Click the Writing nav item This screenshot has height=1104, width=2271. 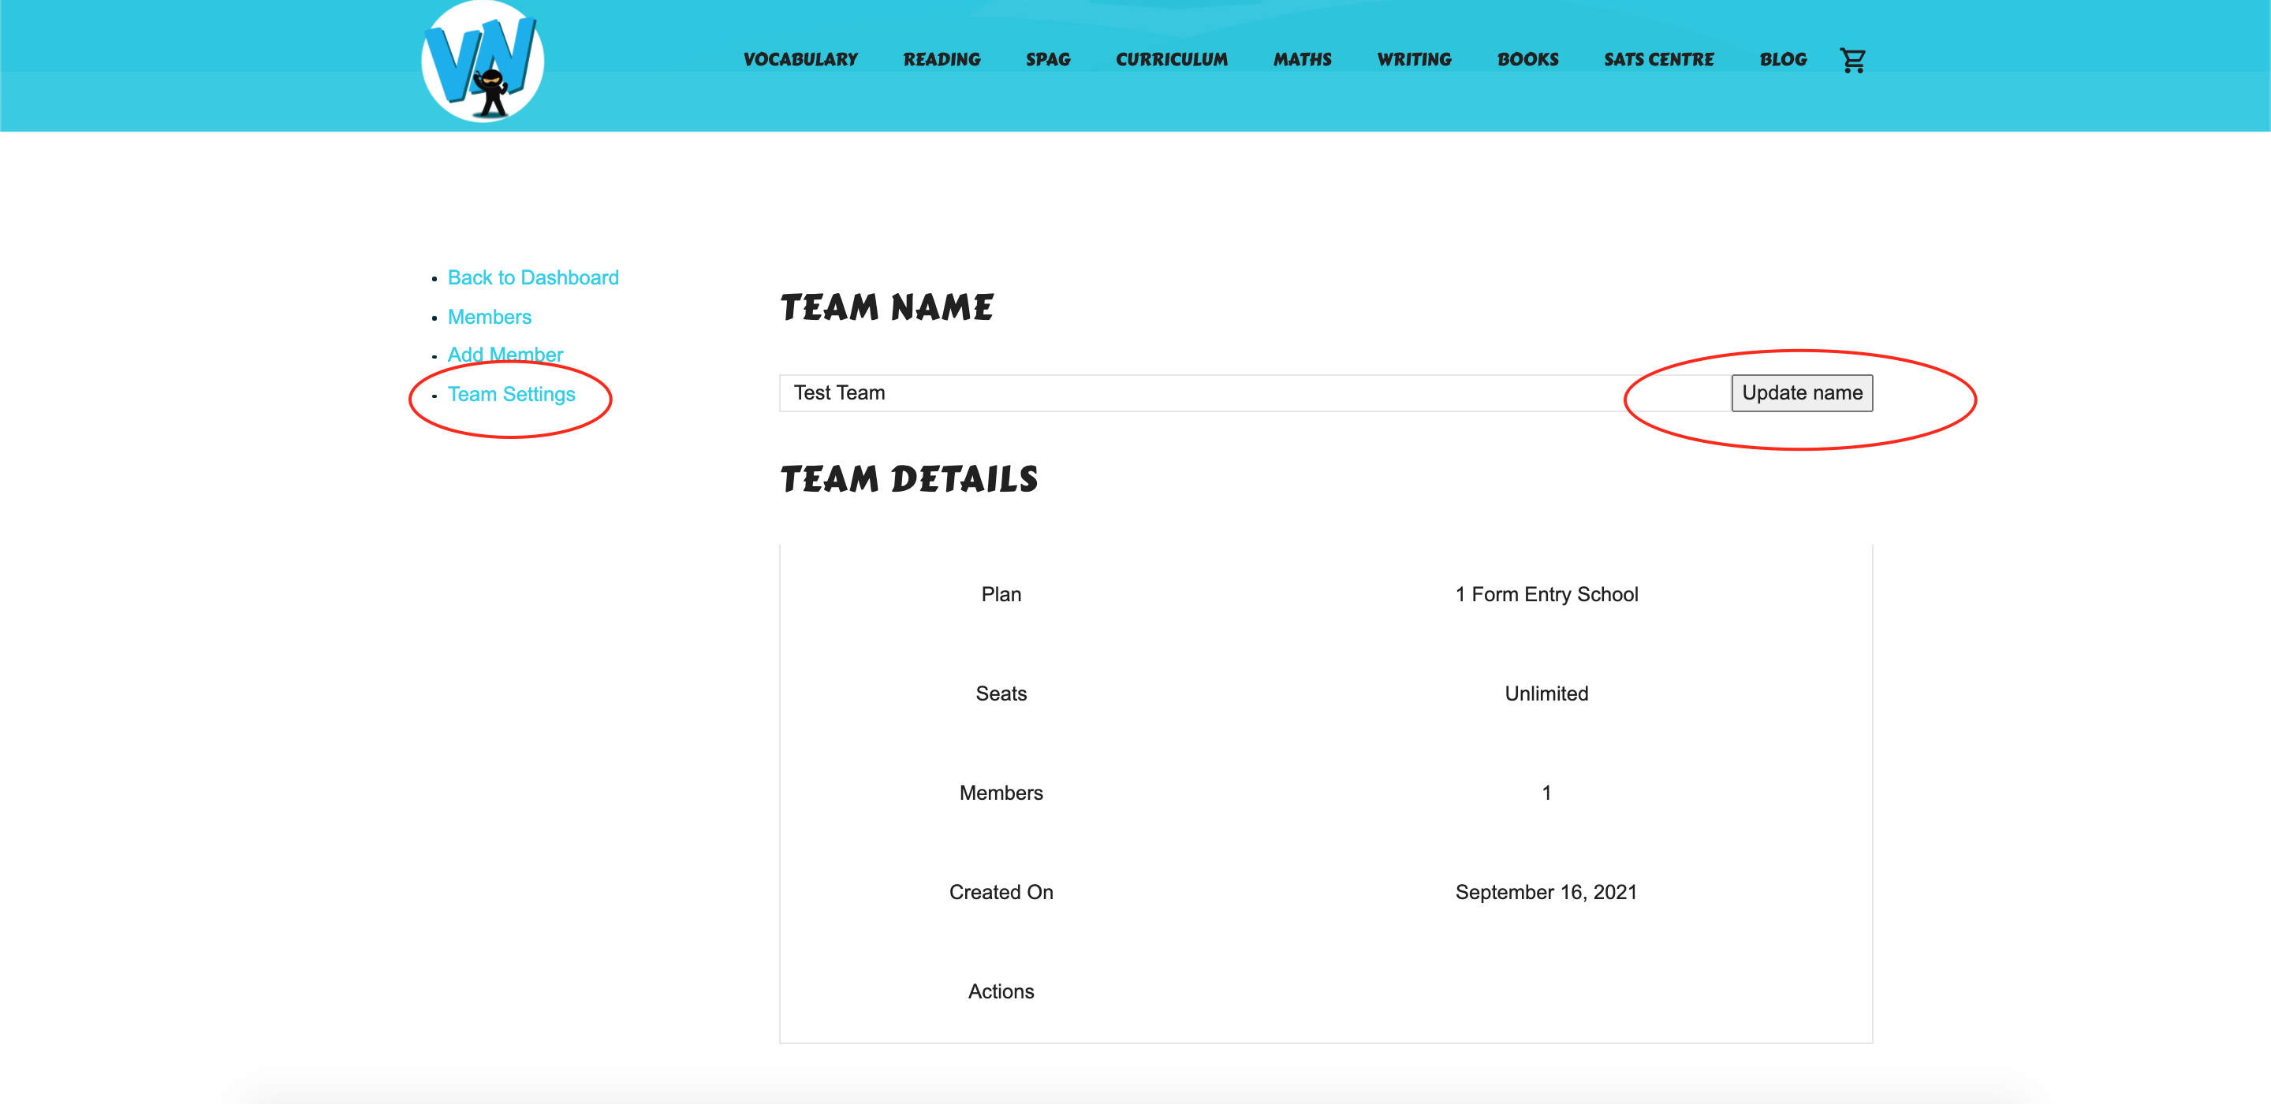pyautogui.click(x=1413, y=60)
